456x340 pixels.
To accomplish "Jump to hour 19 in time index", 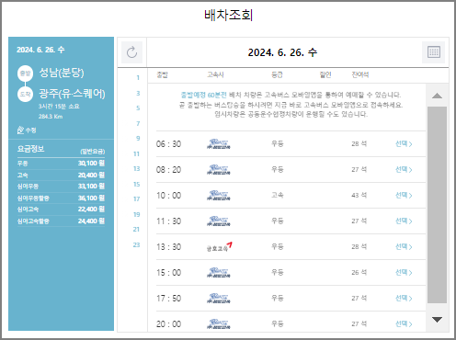I will (137, 214).
